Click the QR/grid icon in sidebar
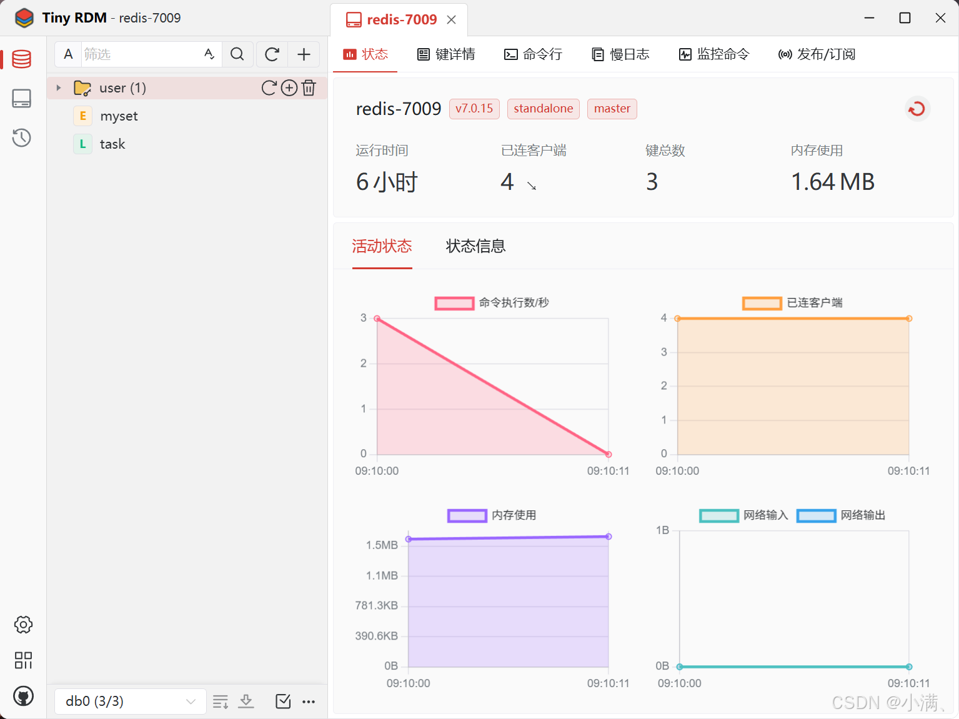959x719 pixels. 23,660
